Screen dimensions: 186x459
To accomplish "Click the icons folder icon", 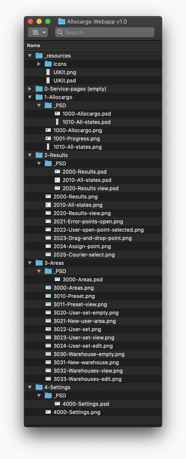I will [48, 64].
